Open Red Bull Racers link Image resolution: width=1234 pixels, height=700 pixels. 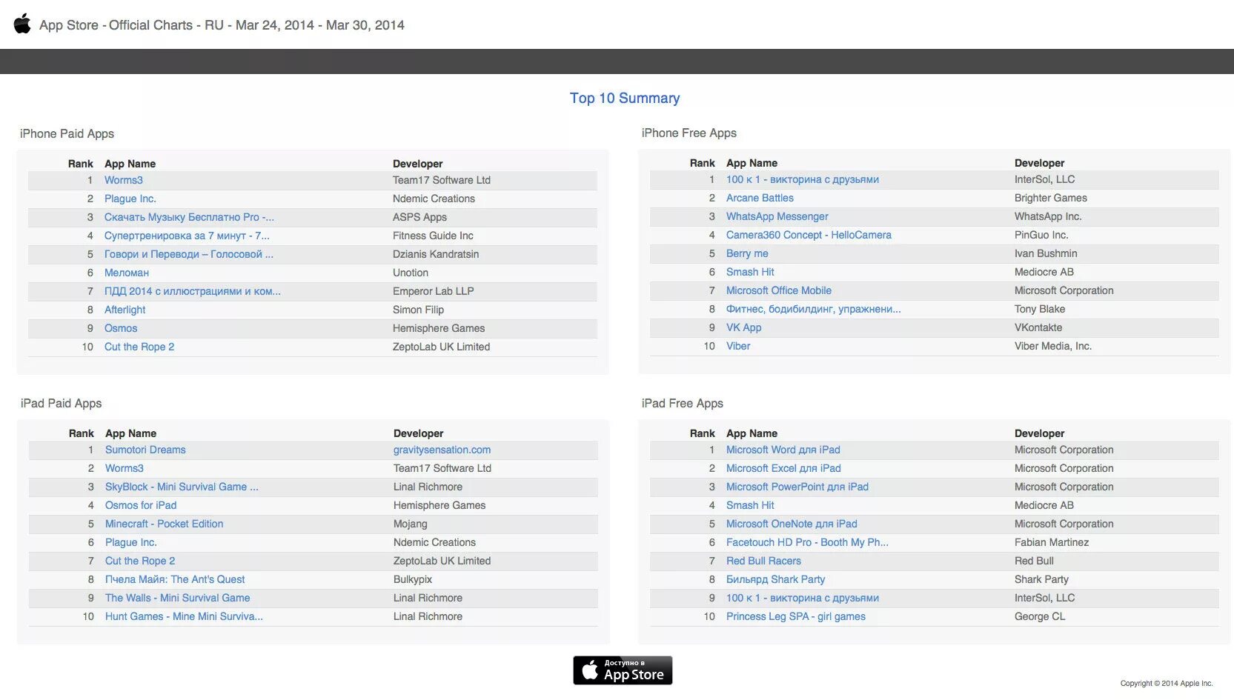click(x=763, y=560)
